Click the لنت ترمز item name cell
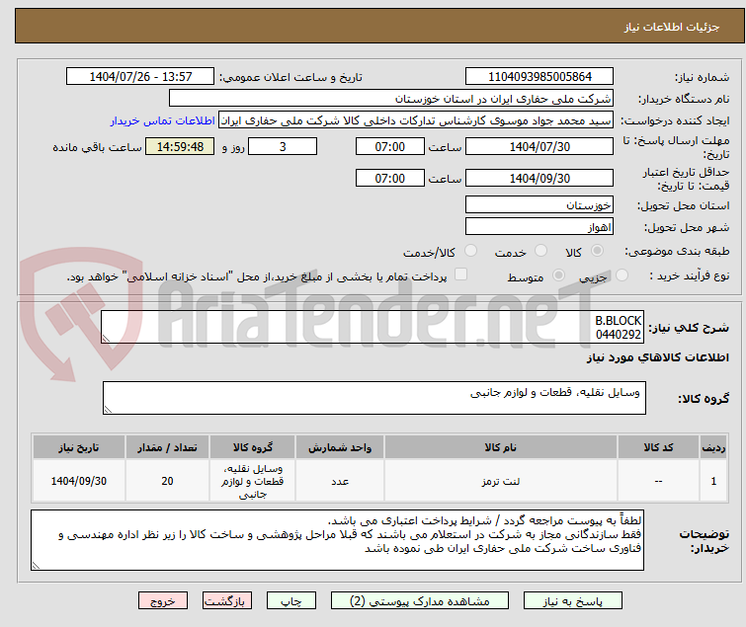This screenshot has height=627, width=746. tap(501, 481)
